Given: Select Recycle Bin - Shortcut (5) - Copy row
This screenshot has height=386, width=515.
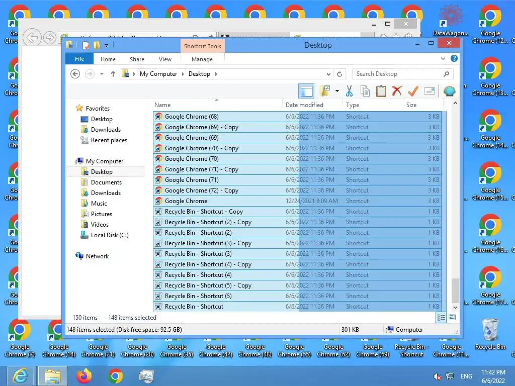Looking at the screenshot, I should click(x=297, y=285).
